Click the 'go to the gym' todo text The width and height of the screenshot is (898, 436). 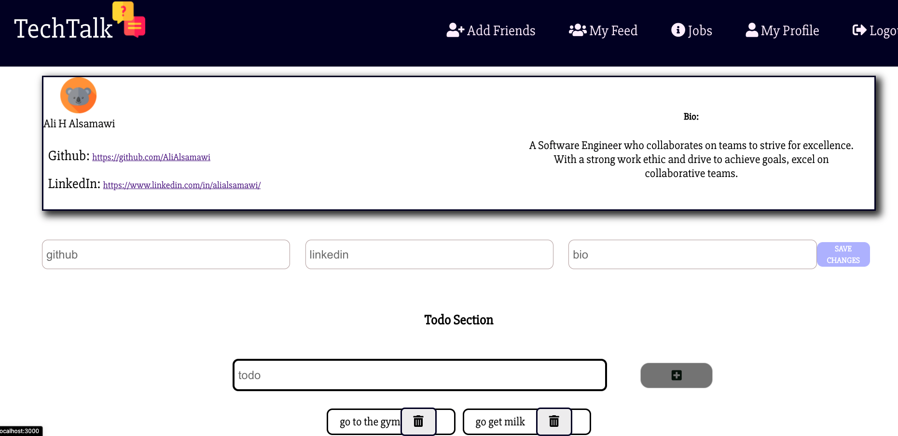tap(369, 421)
